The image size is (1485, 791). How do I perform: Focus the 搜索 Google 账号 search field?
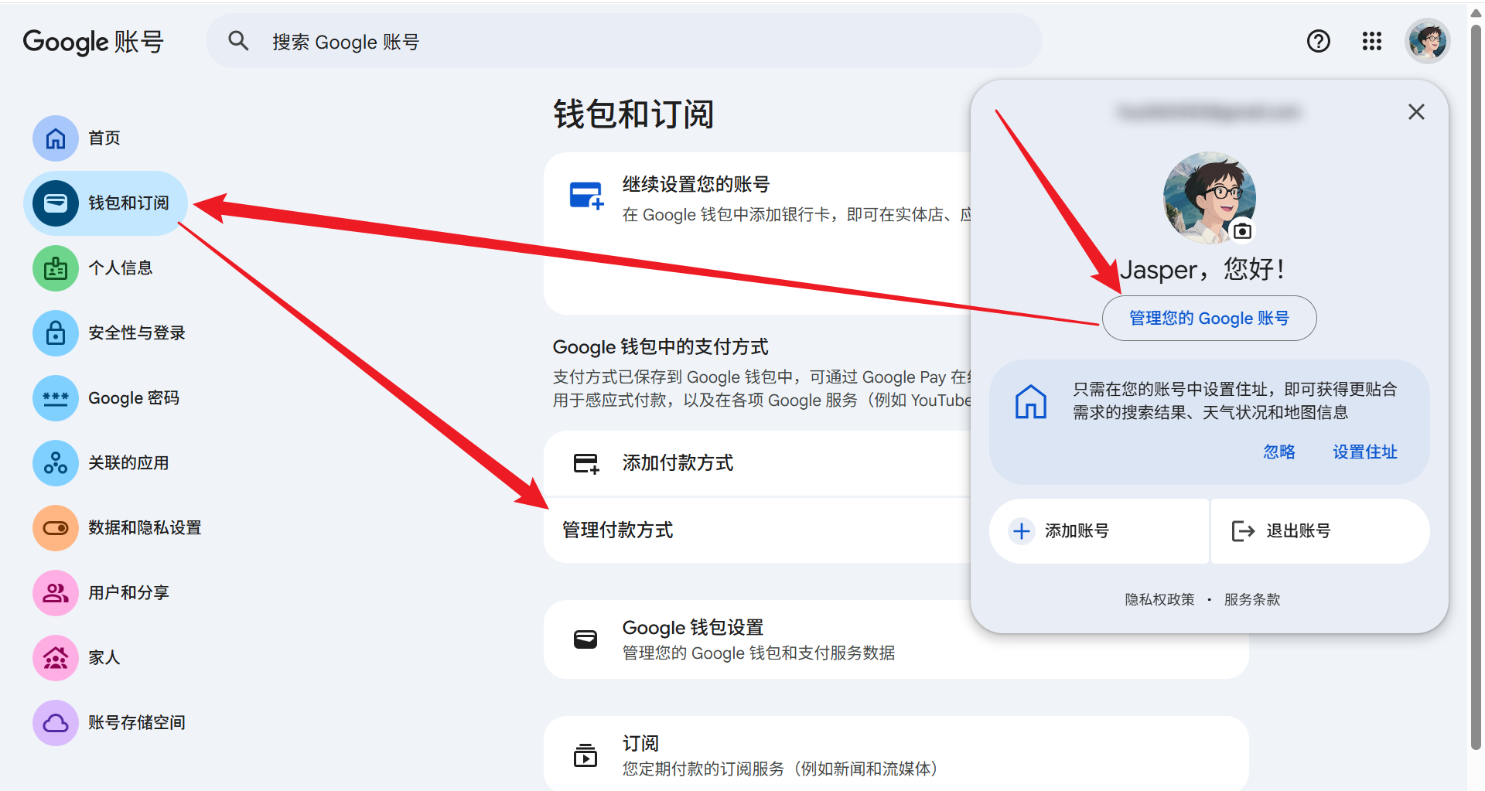623,41
